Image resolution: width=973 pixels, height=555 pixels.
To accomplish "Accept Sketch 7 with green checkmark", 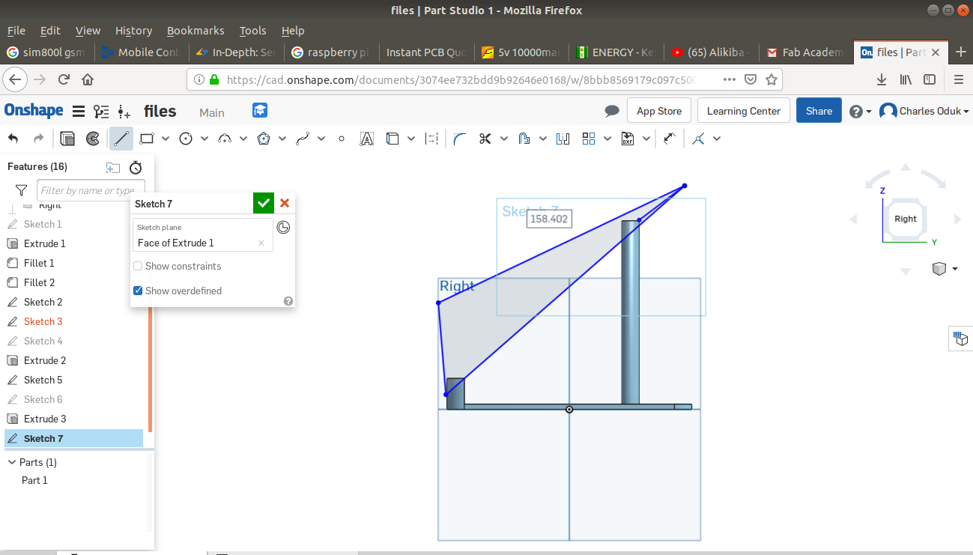I will pos(263,203).
